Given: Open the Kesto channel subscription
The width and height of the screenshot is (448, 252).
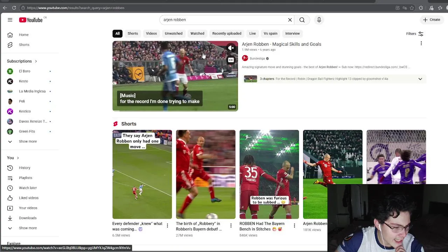Looking at the screenshot, I should coord(29,81).
